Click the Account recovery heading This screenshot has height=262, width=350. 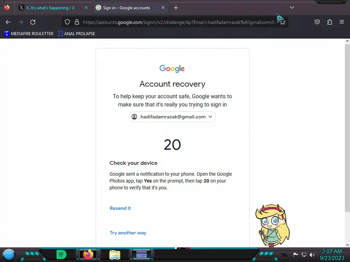[172, 84]
